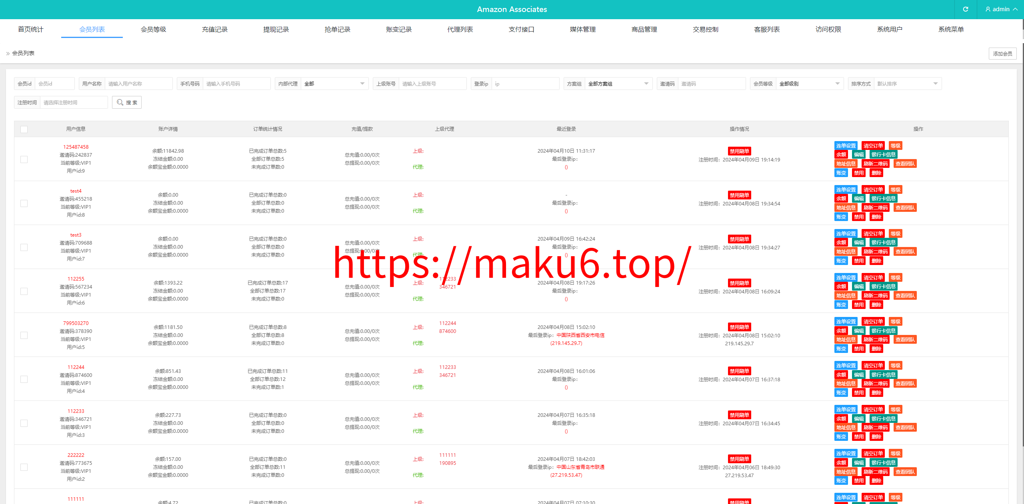
Task: Click the refresh icon in top bar
Action: pyautogui.click(x=966, y=9)
